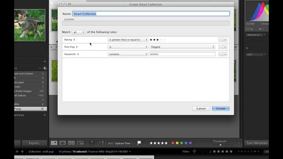The image size is (283, 159).
Task: Open Pick Flag 'is' operator dropdown
Action: point(128,47)
